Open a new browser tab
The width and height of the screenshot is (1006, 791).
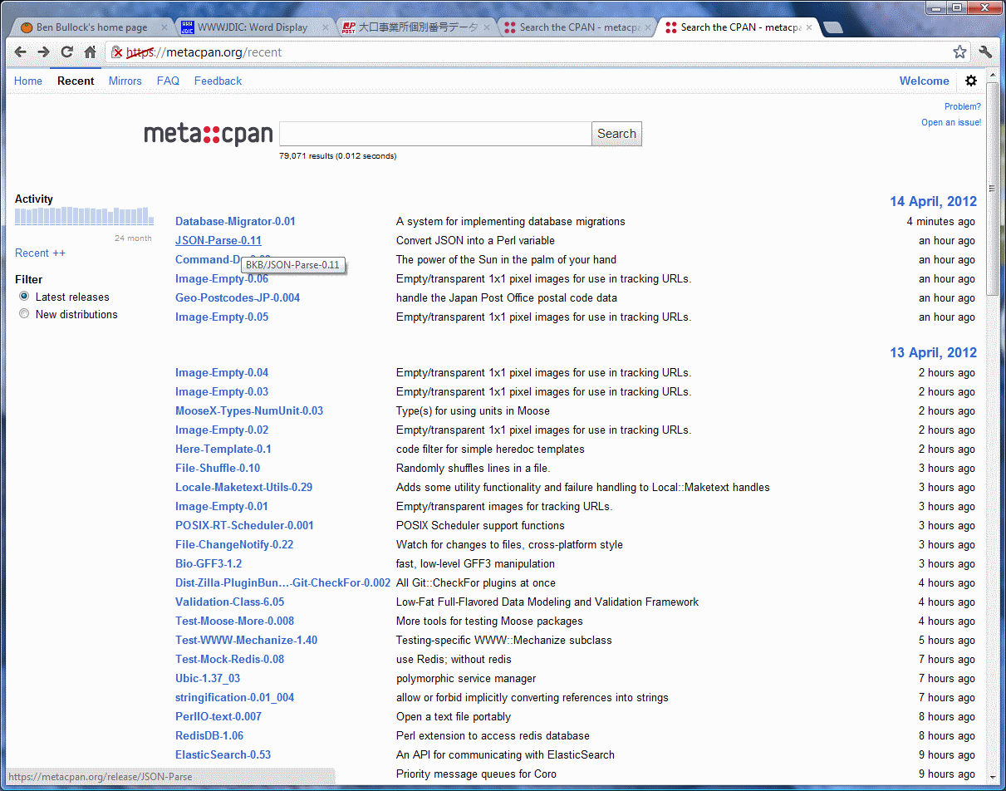pos(832,27)
